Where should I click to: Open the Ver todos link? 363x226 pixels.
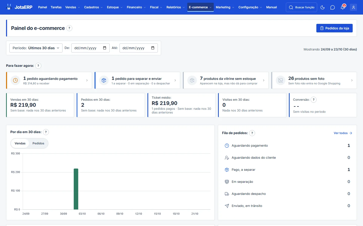[343, 133]
